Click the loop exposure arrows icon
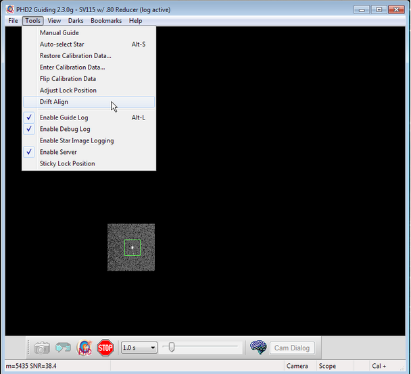Viewport: 411px width, 374px height. pos(63,348)
